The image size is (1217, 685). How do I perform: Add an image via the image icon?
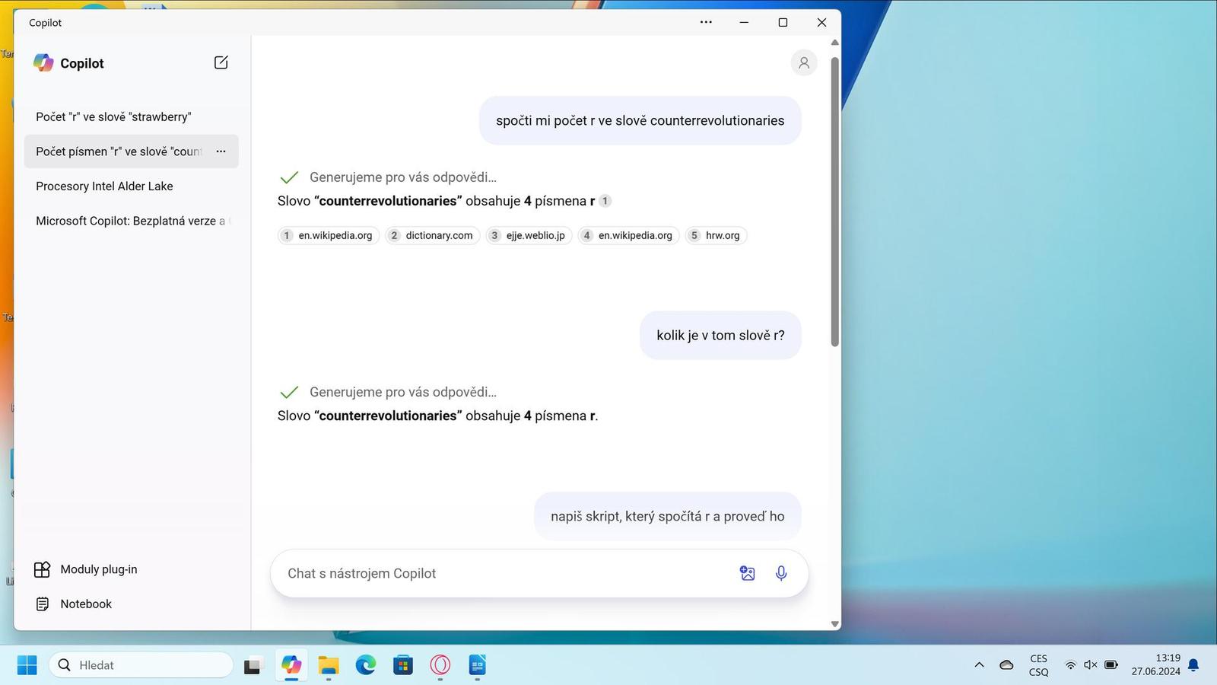point(748,573)
